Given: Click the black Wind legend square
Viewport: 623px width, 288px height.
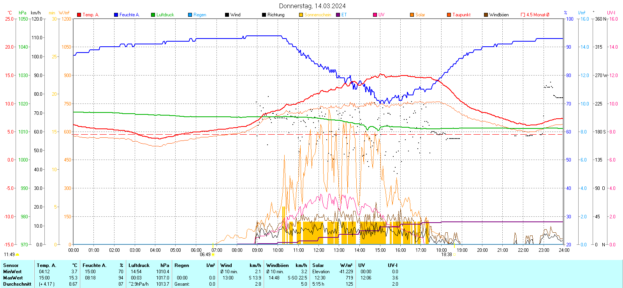Looking at the screenshot, I should click(227, 15).
